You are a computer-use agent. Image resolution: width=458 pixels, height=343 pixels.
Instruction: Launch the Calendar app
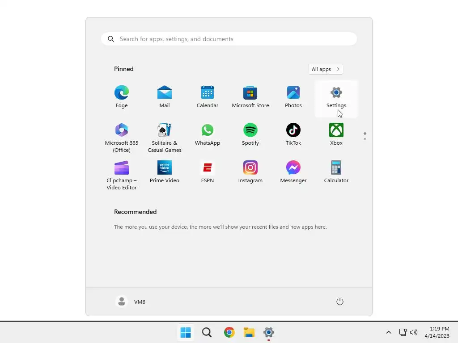tap(208, 97)
